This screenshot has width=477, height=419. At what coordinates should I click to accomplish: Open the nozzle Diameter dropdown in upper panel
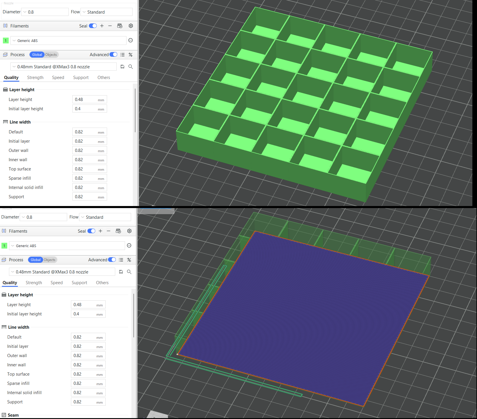(x=45, y=12)
